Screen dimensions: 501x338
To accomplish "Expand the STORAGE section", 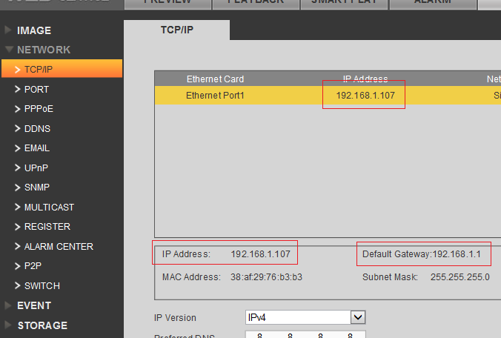I will click(x=42, y=325).
